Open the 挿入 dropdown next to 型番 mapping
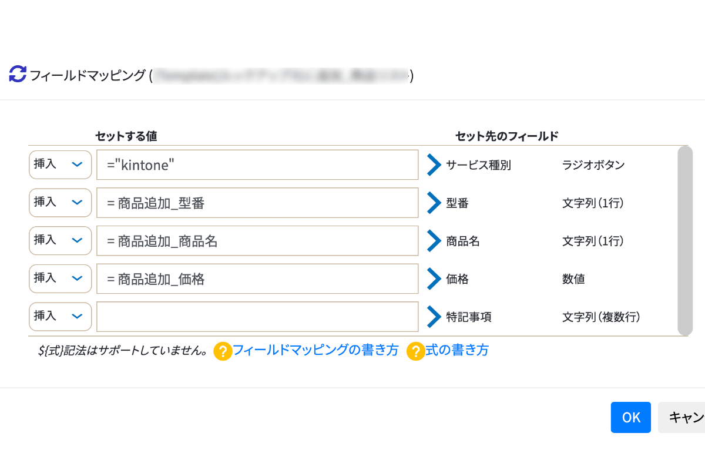This screenshot has width=705, height=470. pos(59,203)
